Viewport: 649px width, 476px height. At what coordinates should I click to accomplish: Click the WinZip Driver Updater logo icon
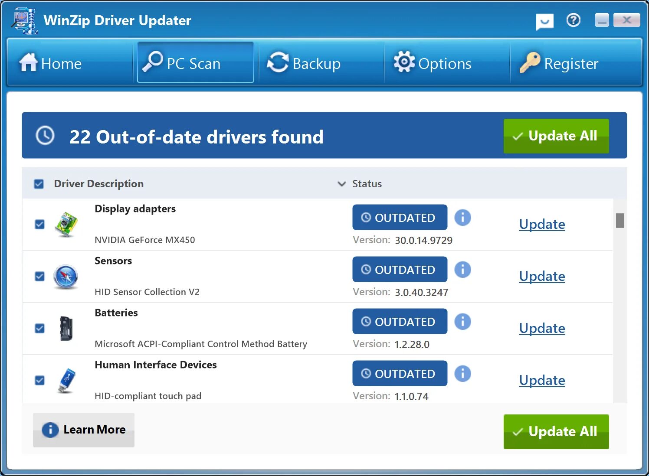coord(24,20)
